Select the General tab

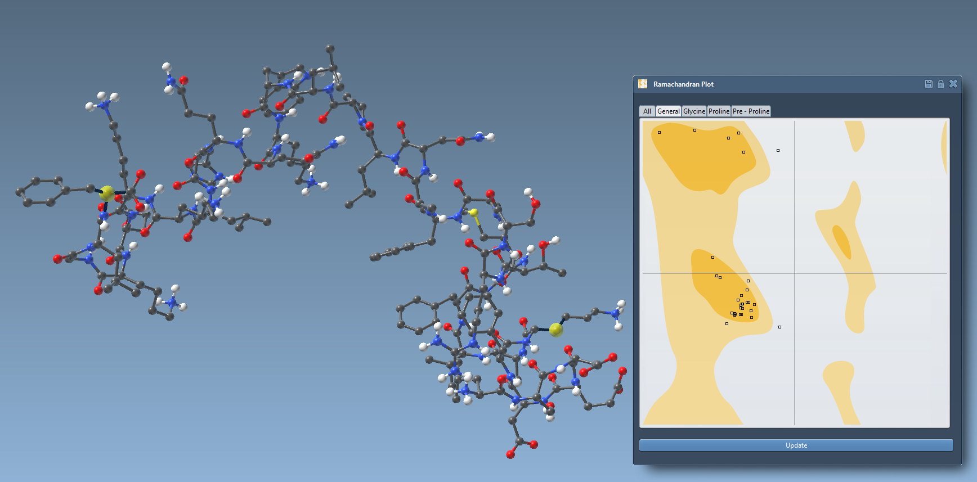tap(669, 111)
